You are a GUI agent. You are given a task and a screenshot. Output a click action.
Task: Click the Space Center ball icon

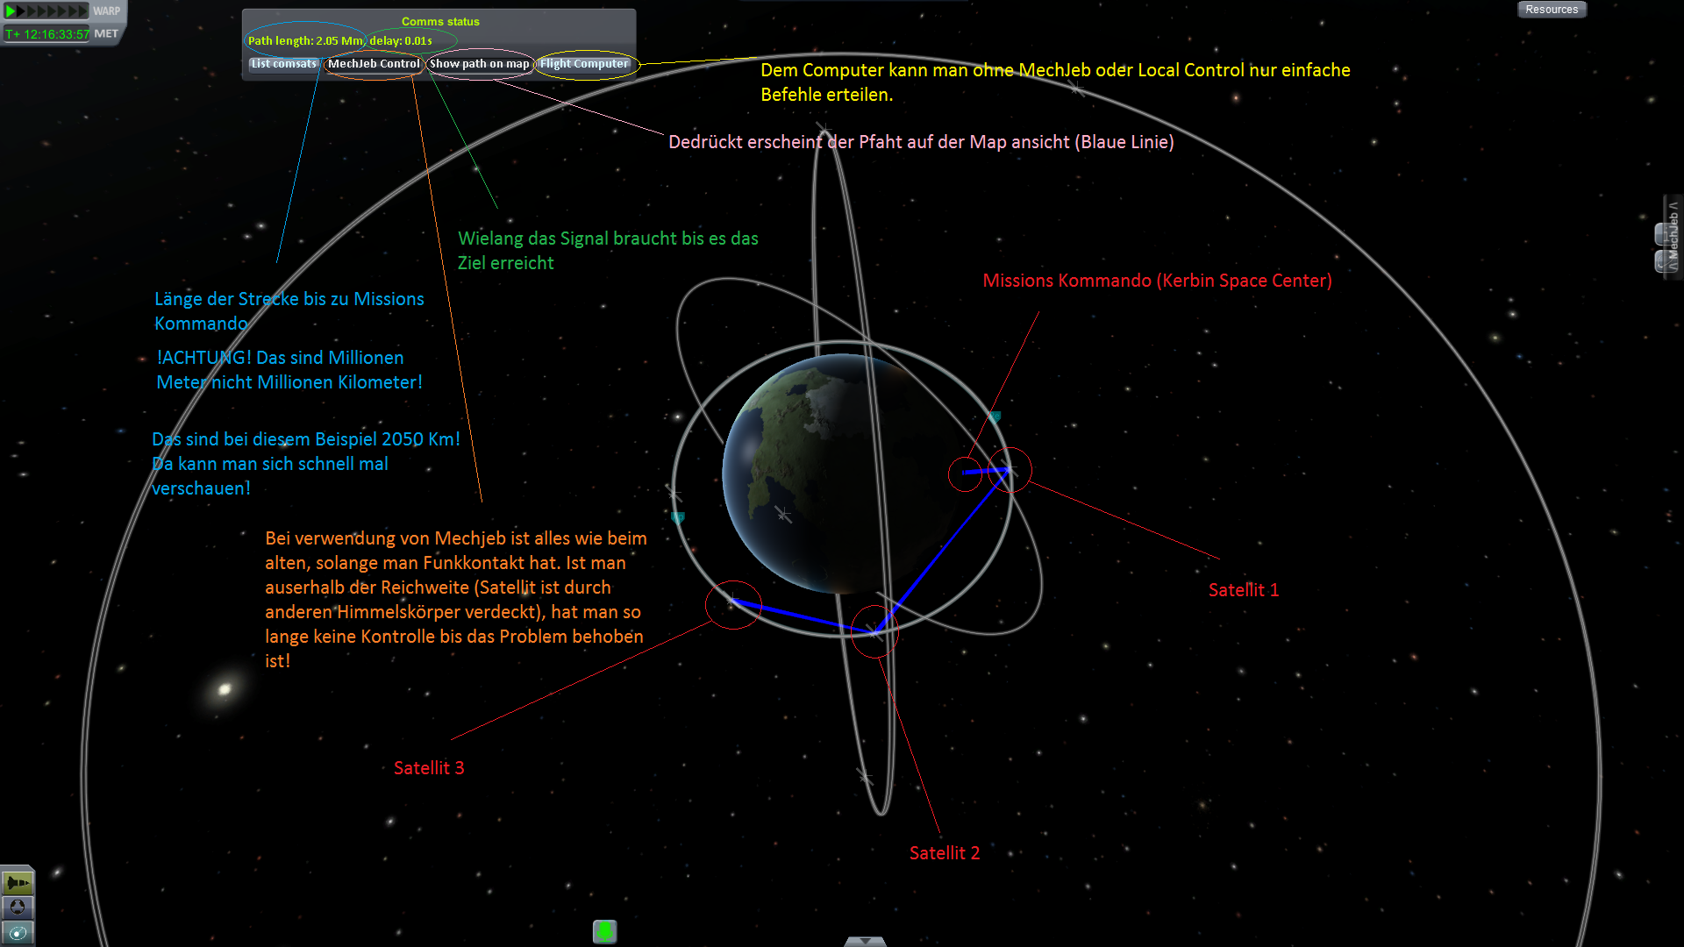coord(17,908)
